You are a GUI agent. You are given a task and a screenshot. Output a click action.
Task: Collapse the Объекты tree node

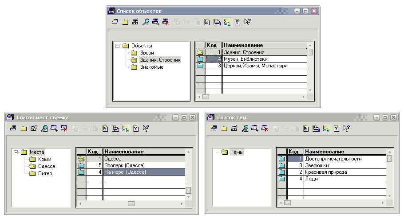(118, 46)
